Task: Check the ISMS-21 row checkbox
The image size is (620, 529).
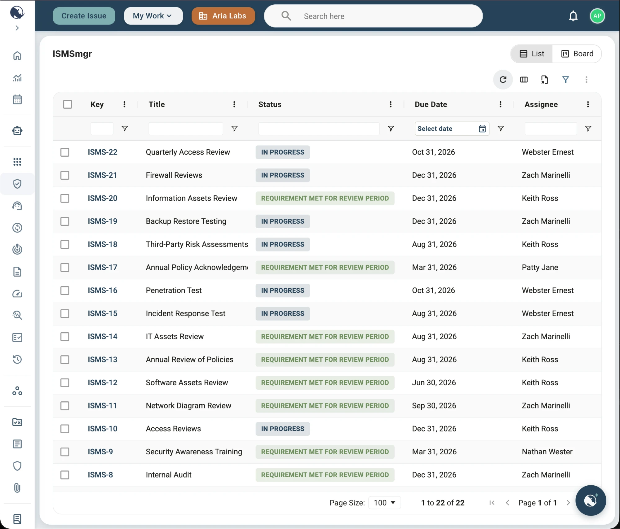Action: (65, 175)
